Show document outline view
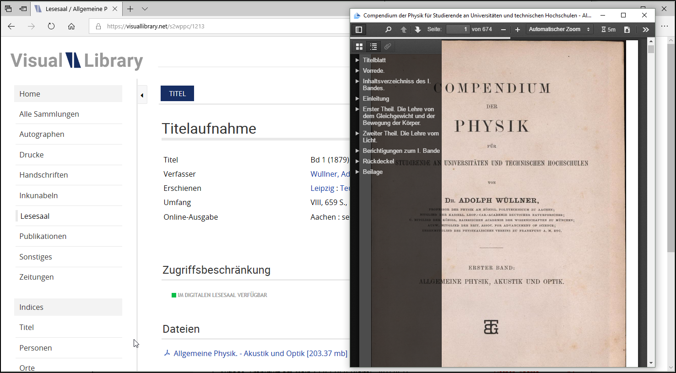Viewport: 676px width, 373px height. point(373,47)
